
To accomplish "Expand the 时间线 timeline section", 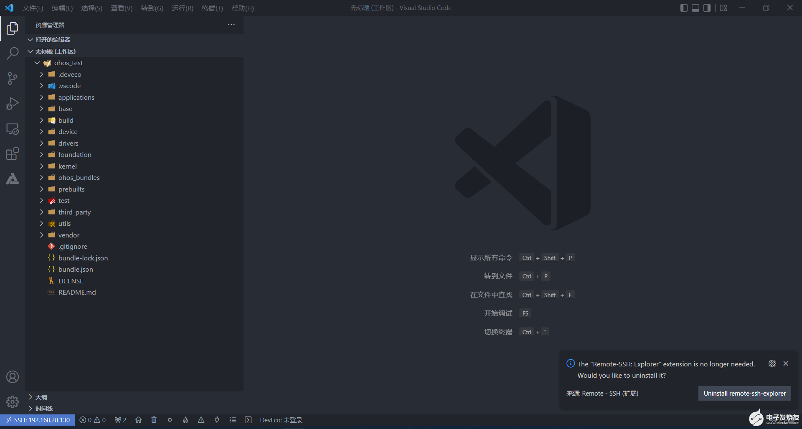I will [x=30, y=409].
